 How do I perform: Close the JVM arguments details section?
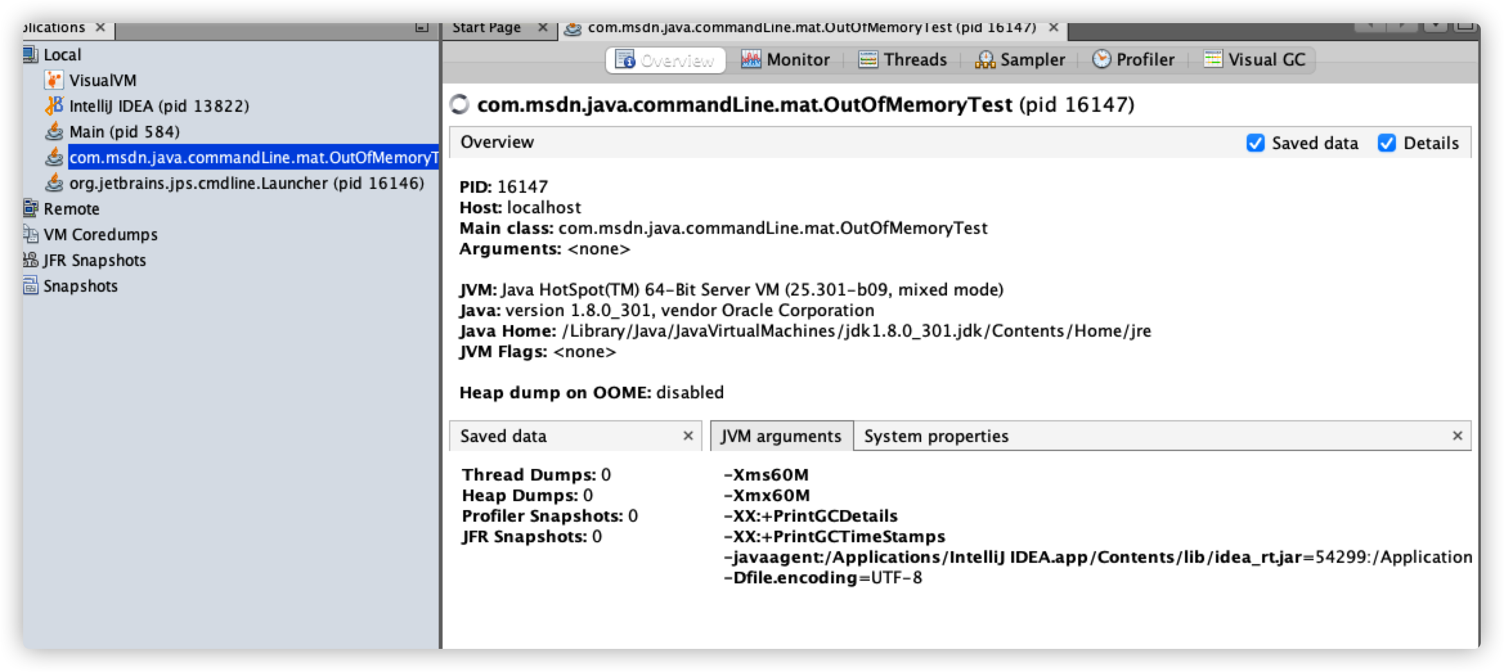pos(1457,436)
